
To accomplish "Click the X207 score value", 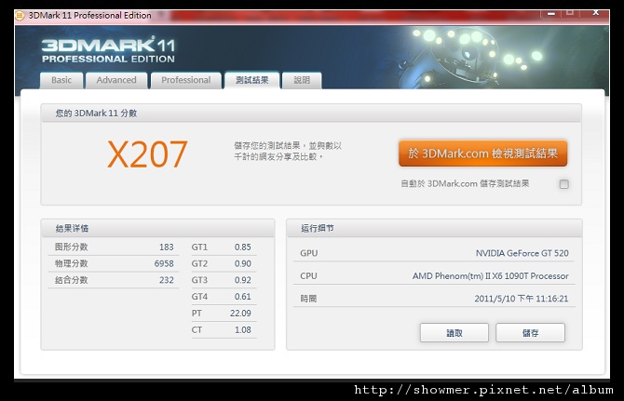I will point(147,154).
